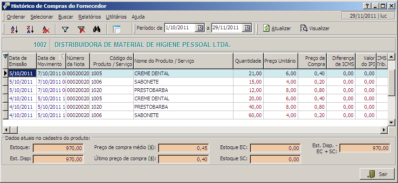Screen dimensions: 398x183
Task: Click Último preço de compra field 0,40
Action: click(x=184, y=159)
